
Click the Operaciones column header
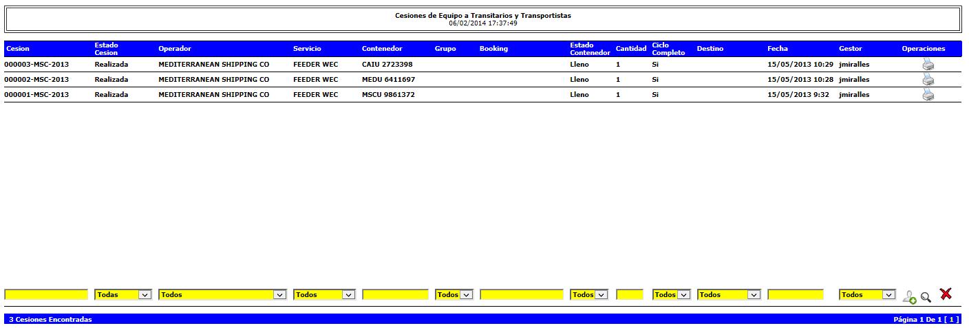click(x=924, y=49)
